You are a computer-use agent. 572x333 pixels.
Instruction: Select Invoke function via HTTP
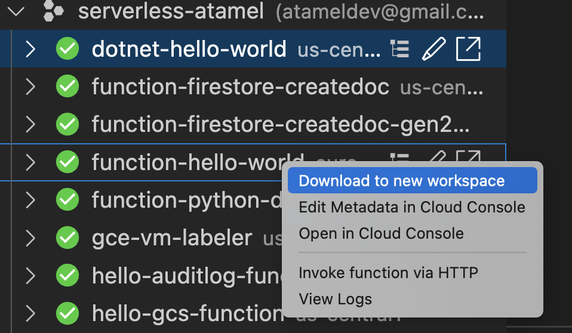412,273
